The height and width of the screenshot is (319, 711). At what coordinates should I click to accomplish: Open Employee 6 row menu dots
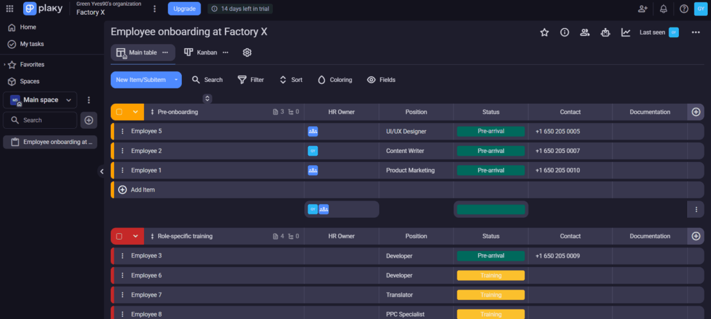tap(122, 275)
